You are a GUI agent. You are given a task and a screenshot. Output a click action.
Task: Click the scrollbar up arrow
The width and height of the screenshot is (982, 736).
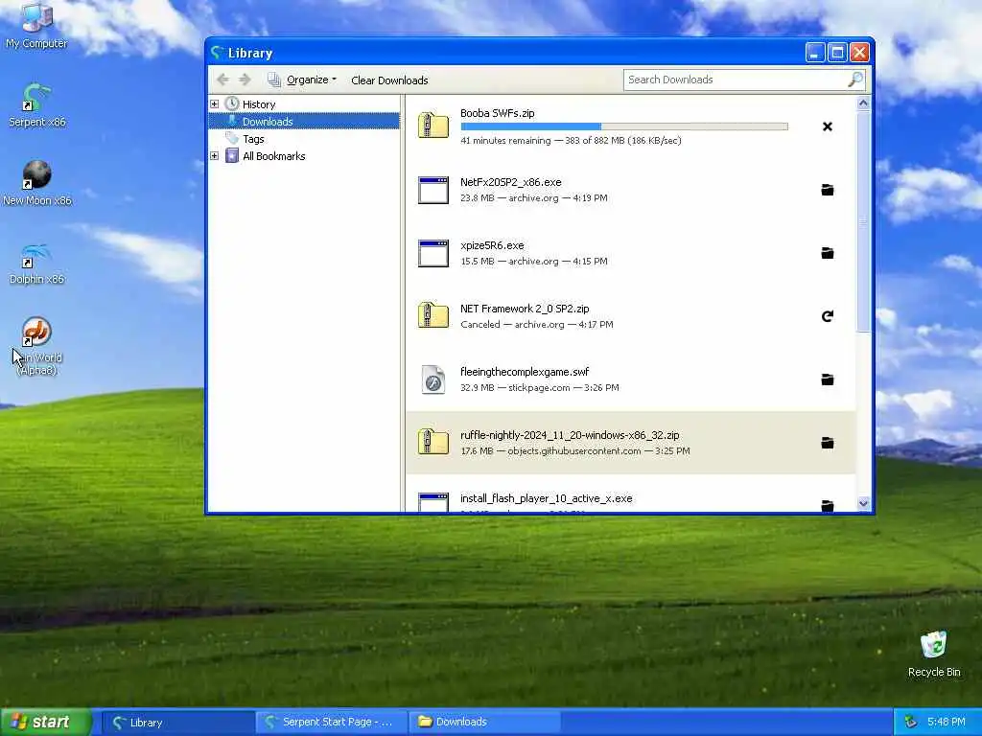(863, 103)
